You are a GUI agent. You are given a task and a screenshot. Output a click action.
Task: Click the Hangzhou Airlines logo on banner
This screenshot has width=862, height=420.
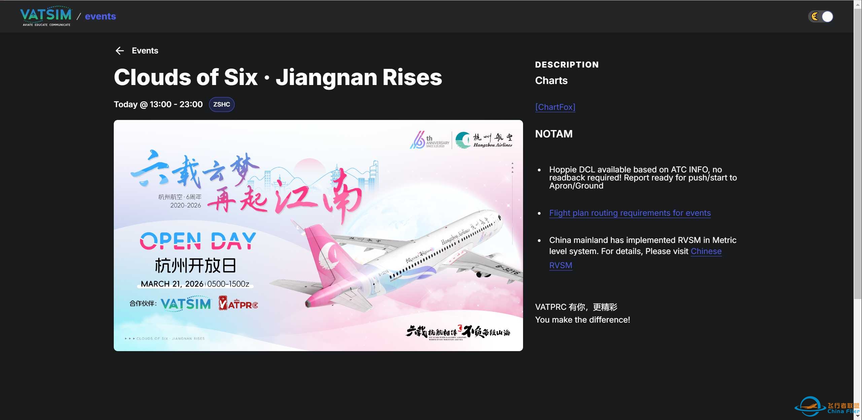pyautogui.click(x=484, y=140)
